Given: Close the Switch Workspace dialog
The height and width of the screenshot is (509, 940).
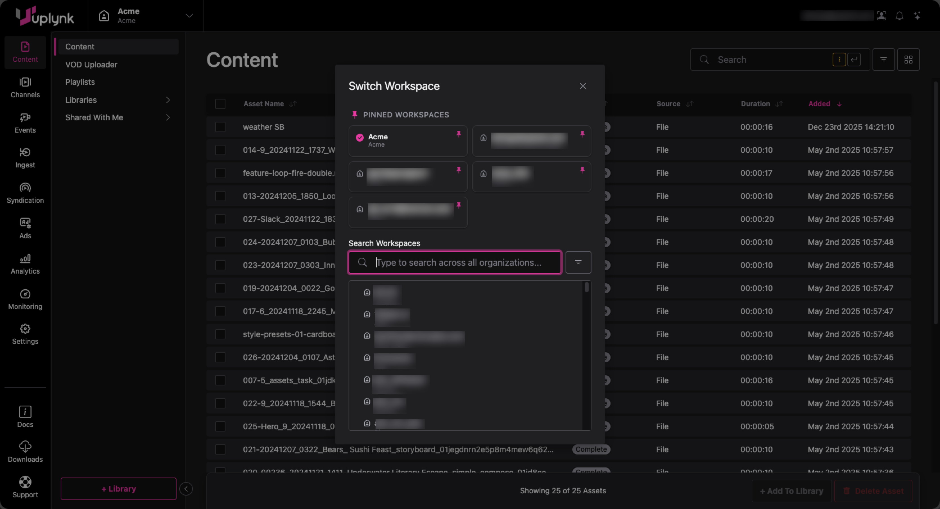Looking at the screenshot, I should point(582,86).
